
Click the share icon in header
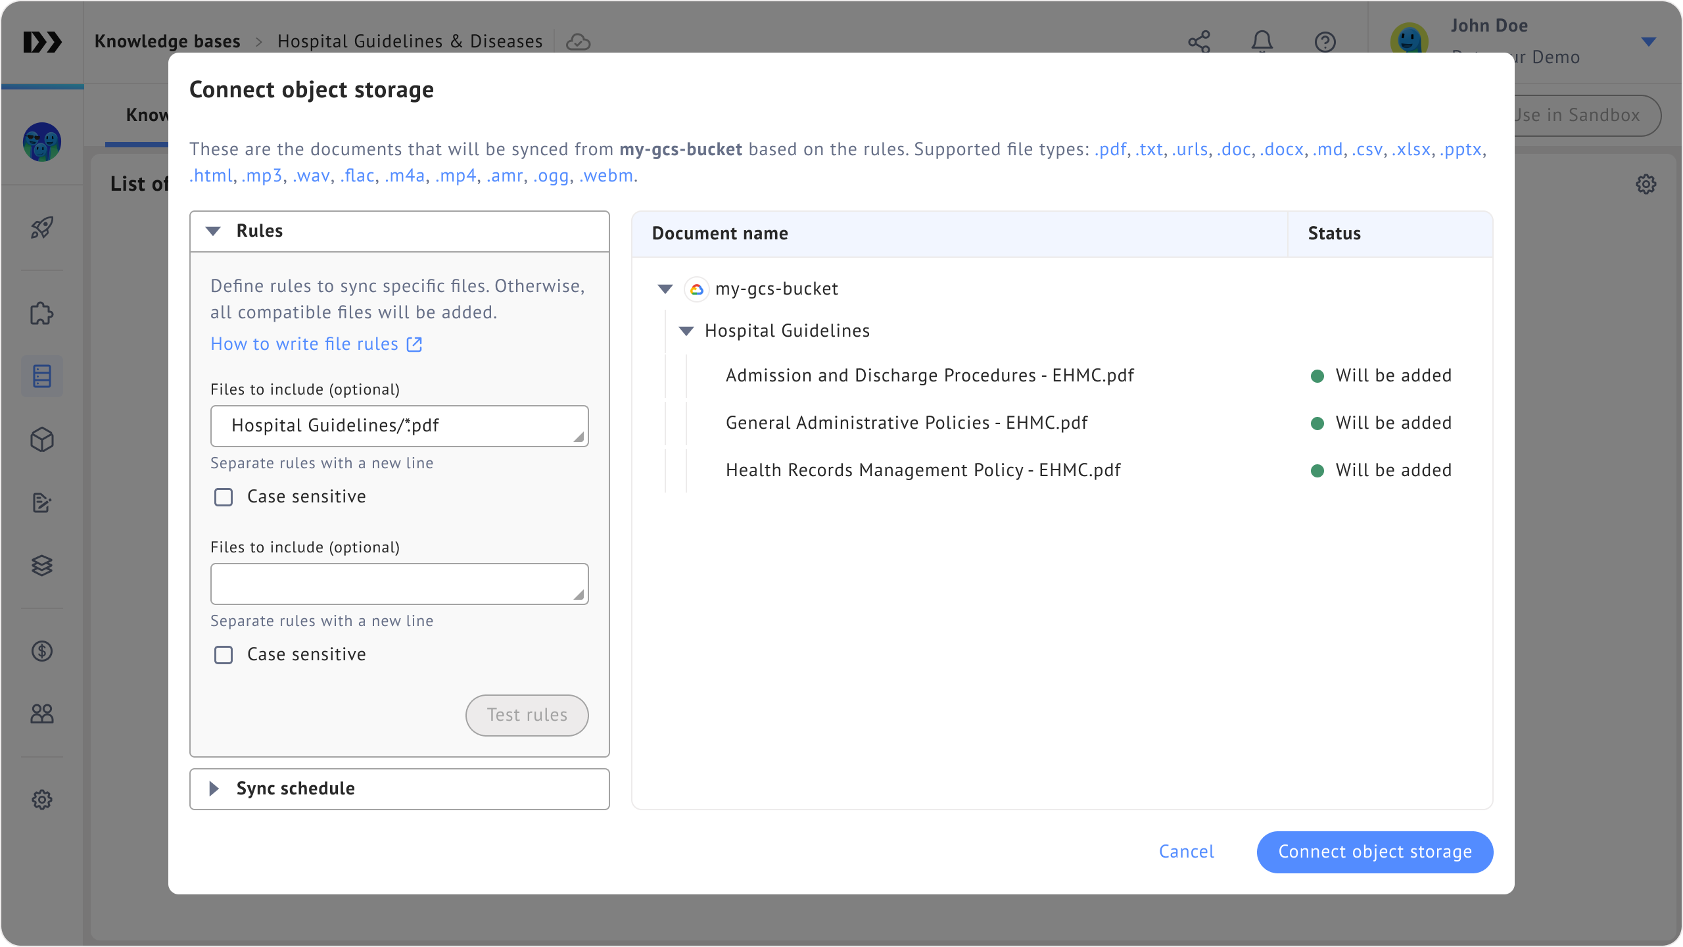click(x=1199, y=41)
